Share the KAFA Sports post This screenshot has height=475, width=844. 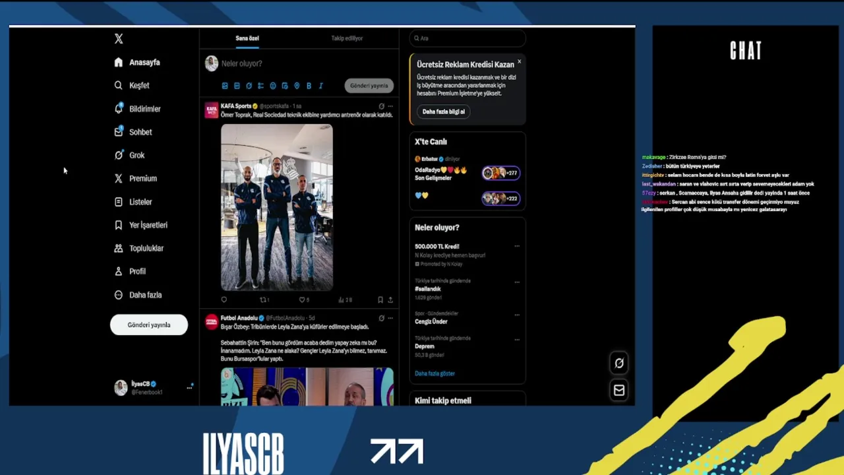tap(390, 300)
